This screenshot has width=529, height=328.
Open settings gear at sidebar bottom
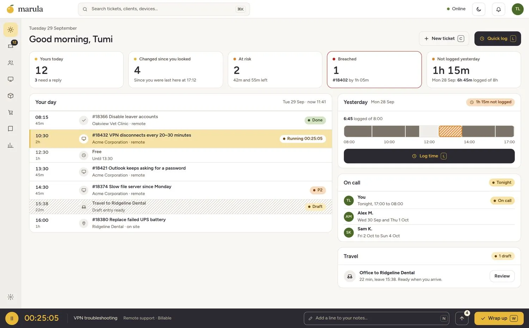tap(11, 297)
